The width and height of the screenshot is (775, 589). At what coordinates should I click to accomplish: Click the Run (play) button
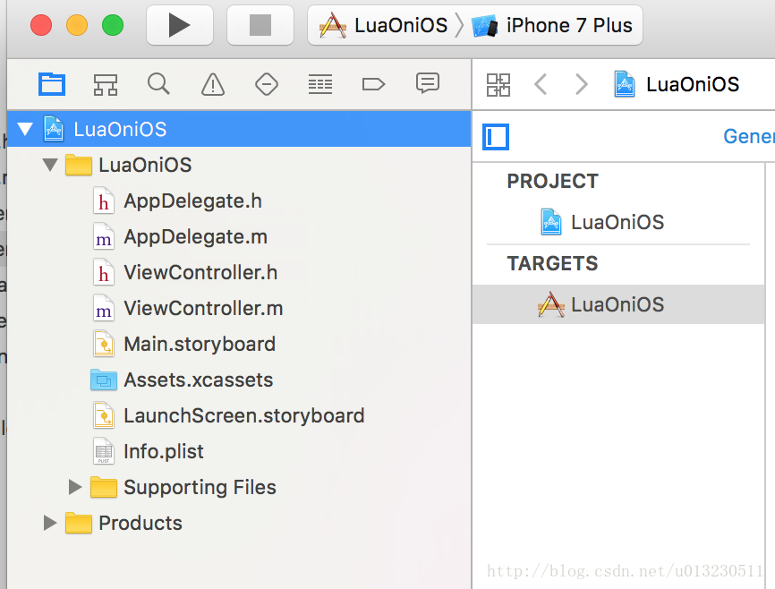point(179,25)
